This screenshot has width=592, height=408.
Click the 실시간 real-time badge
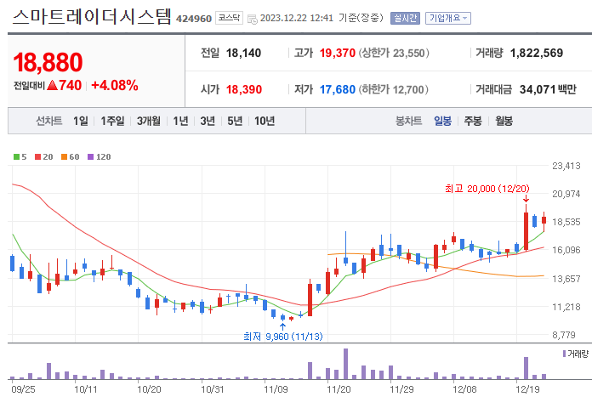tap(405, 18)
